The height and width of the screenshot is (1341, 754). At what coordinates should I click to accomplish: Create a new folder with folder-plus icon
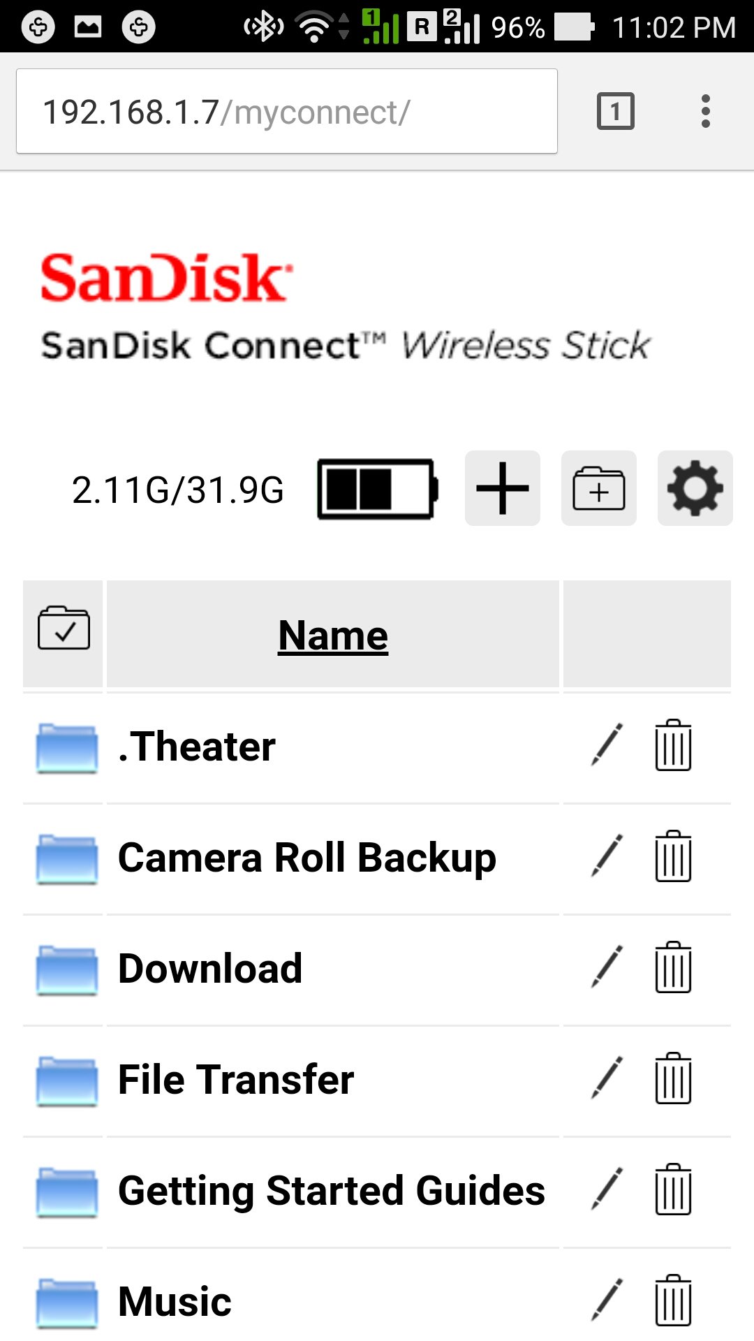pos(598,488)
